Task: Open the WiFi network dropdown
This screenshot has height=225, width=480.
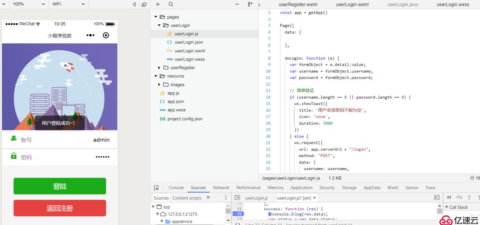Action: click(69, 4)
